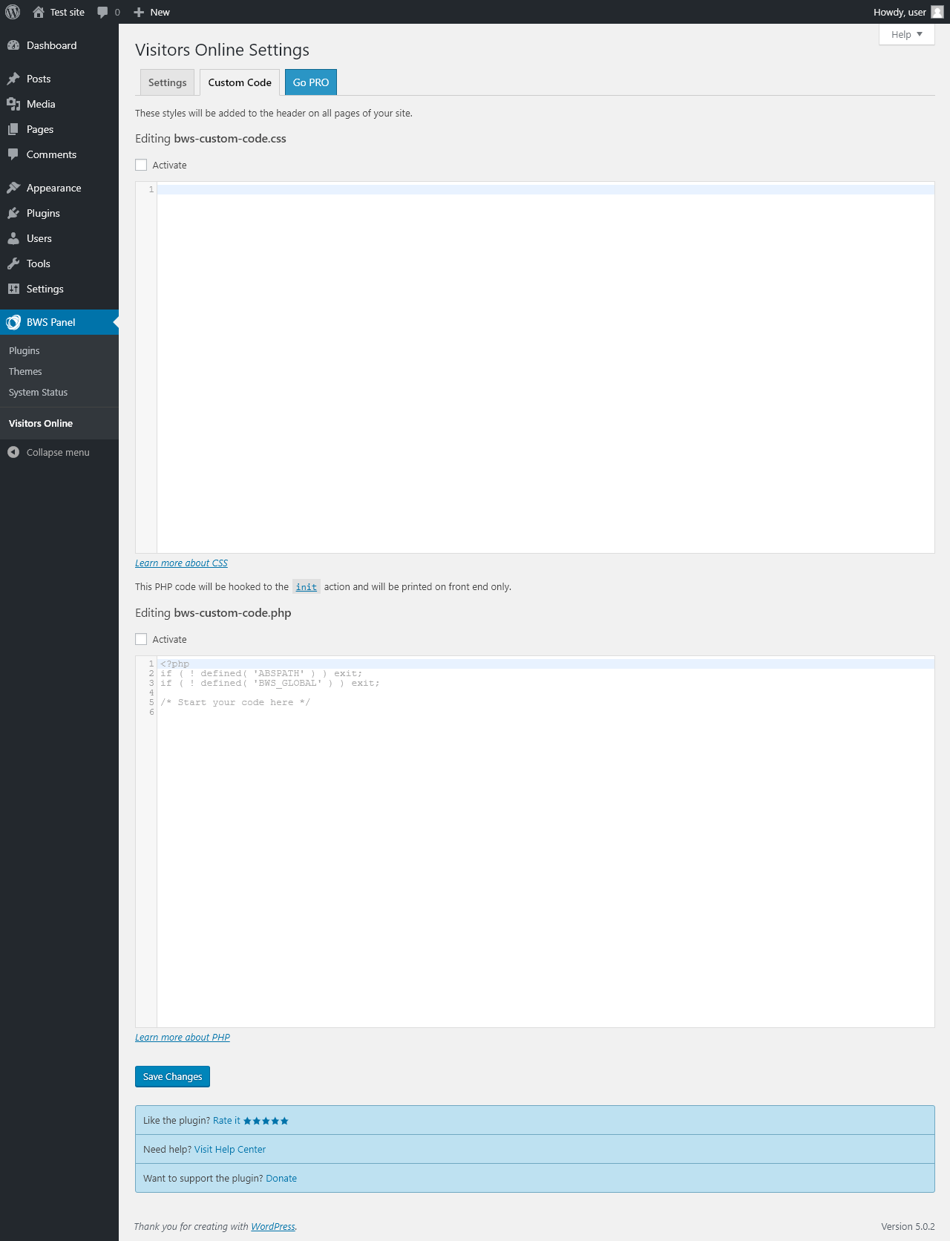Click the WordPress logo icon in admin bar
Screen dimensions: 950x1241
(13, 12)
